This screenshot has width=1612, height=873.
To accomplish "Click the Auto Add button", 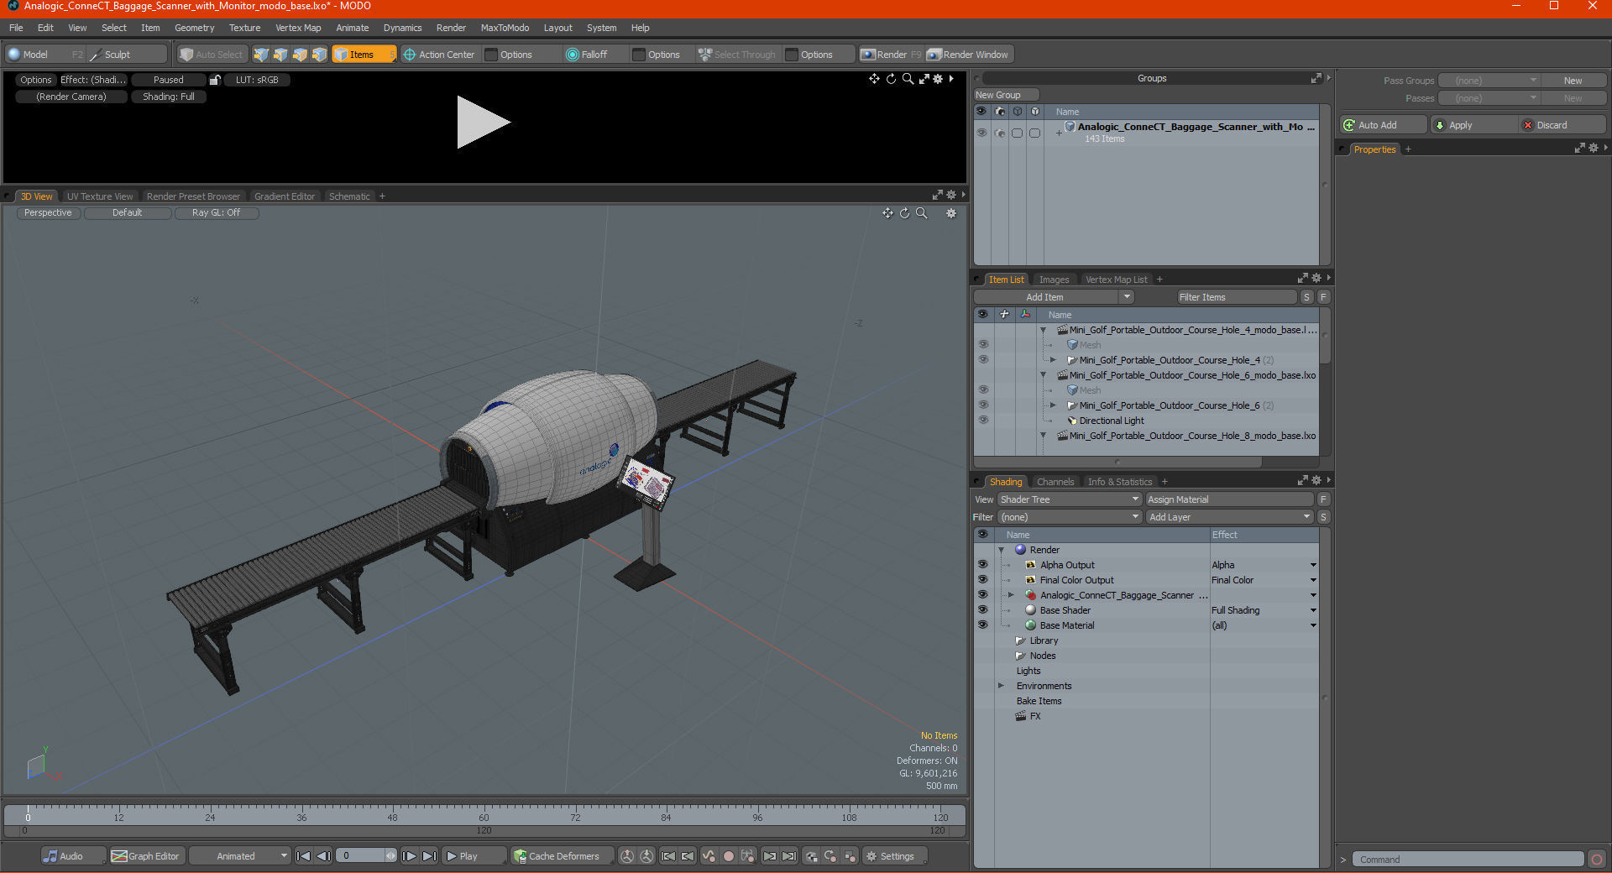I will coord(1383,125).
